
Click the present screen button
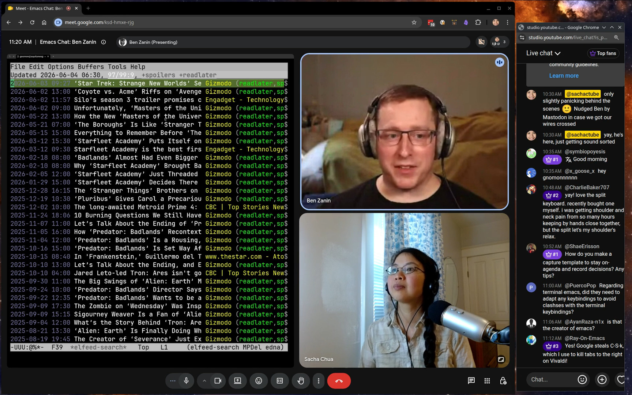tap(238, 381)
